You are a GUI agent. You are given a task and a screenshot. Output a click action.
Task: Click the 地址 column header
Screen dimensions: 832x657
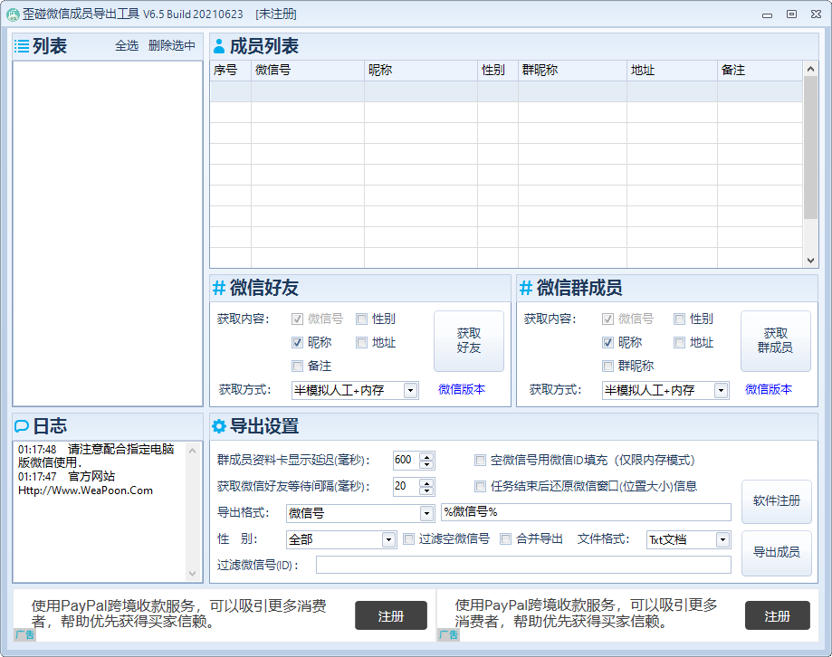(672, 71)
